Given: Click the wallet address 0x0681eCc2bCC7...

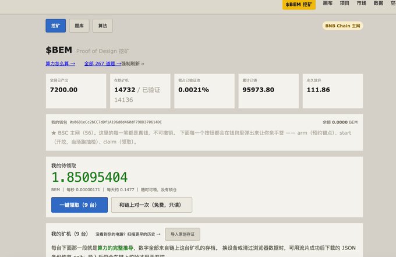Looking at the screenshot, I should [116, 122].
